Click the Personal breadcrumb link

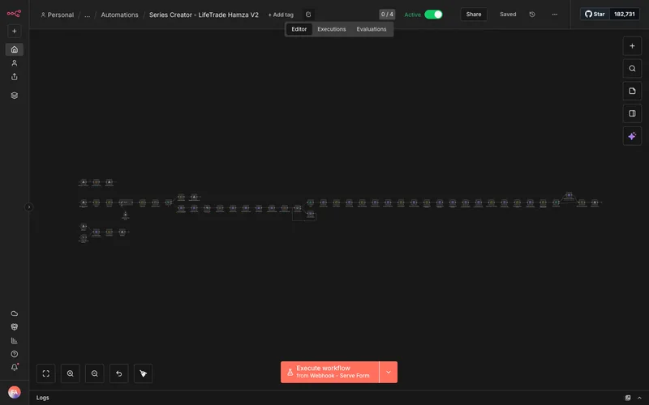(x=57, y=15)
